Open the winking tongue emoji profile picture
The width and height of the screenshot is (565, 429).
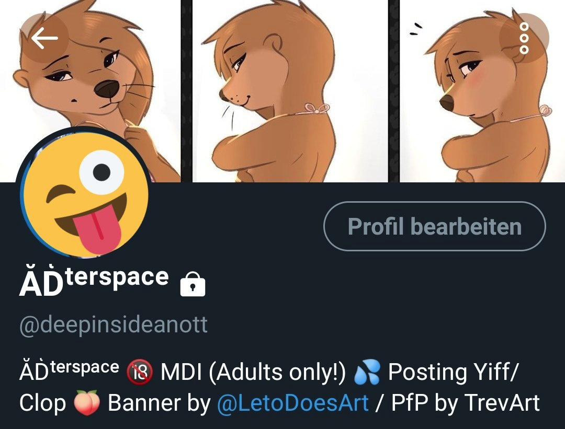(84, 193)
